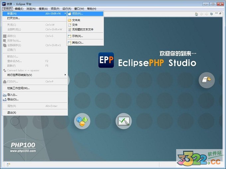Click the wizard icon beside 示例(X)
This screenshot has height=169, width=226.
[69, 36]
